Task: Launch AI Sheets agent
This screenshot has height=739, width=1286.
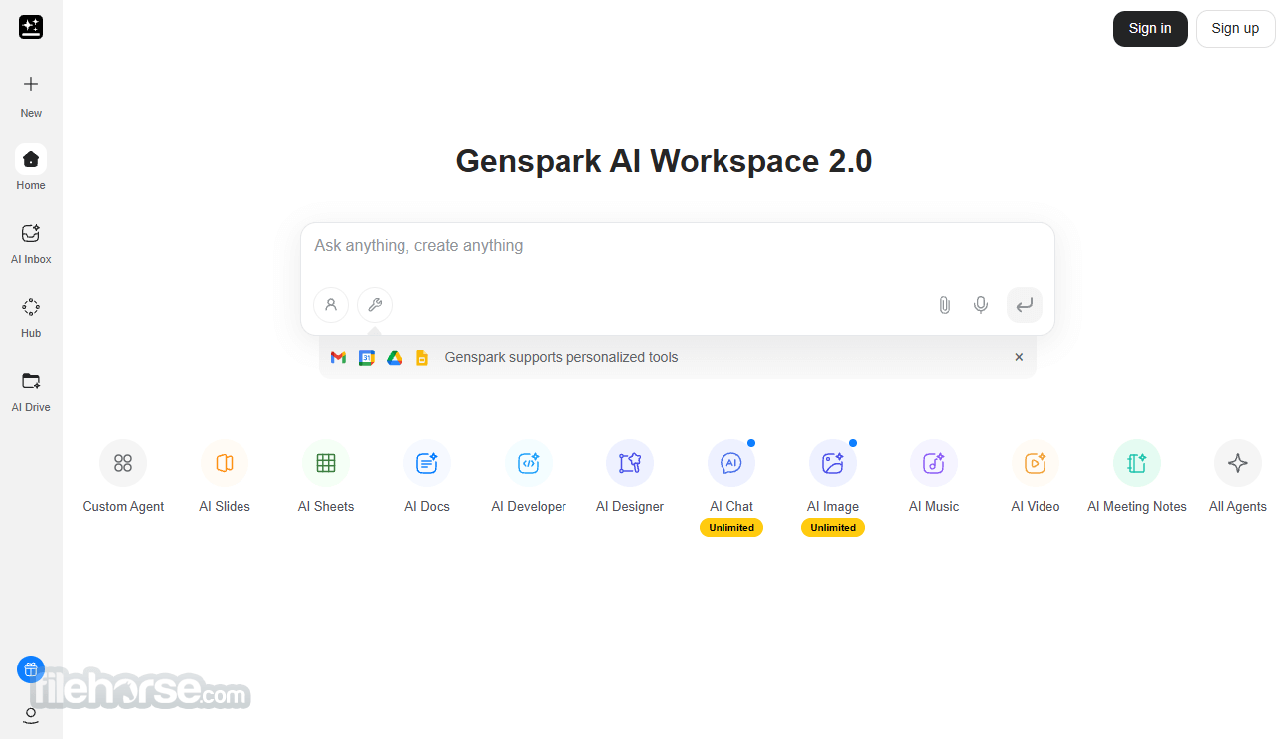Action: click(326, 477)
